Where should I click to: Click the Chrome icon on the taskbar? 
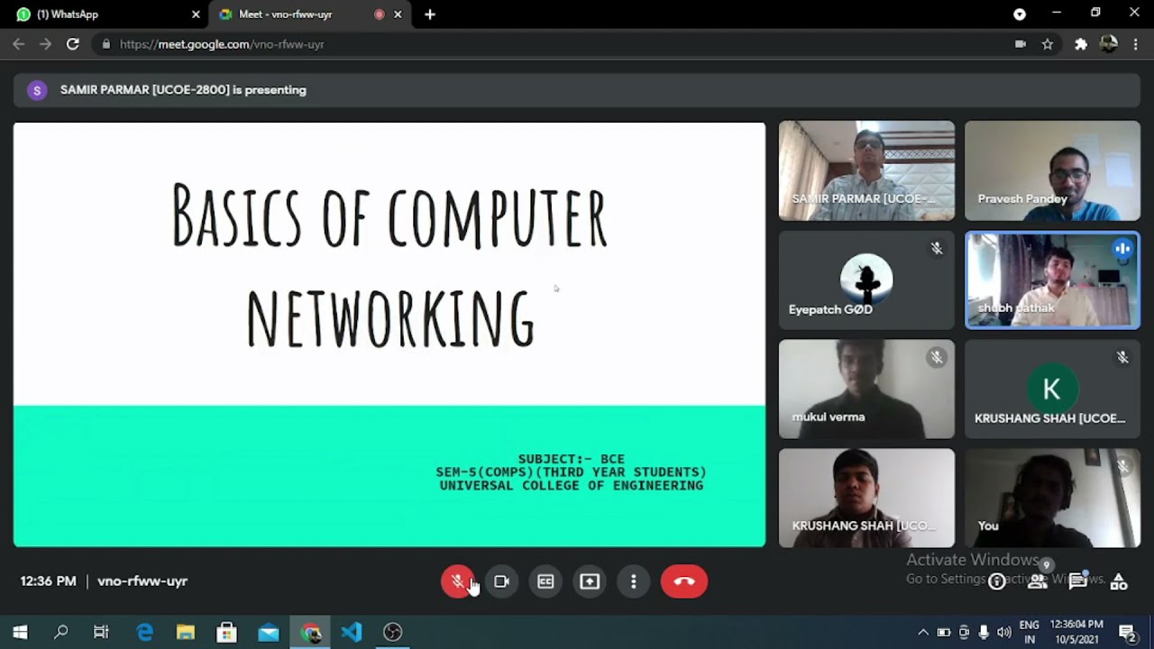(310, 633)
